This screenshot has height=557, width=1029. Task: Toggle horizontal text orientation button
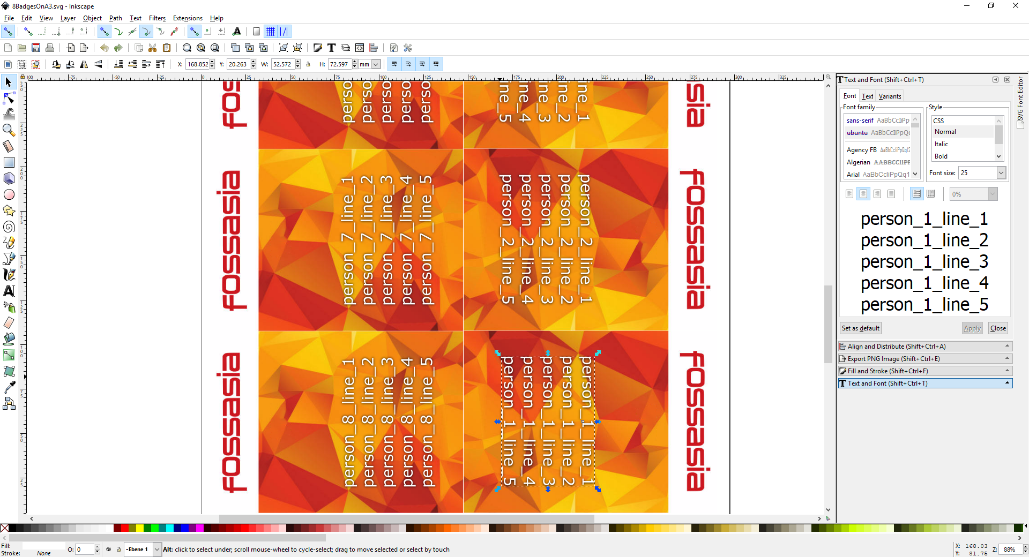point(916,194)
